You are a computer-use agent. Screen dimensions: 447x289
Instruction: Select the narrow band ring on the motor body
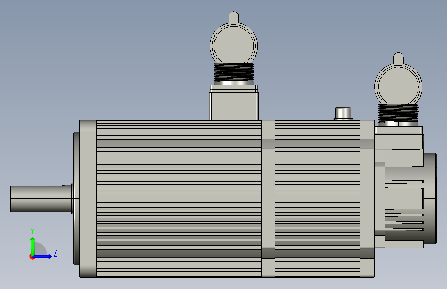coord(268,198)
